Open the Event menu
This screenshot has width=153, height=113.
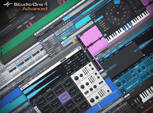59,18
